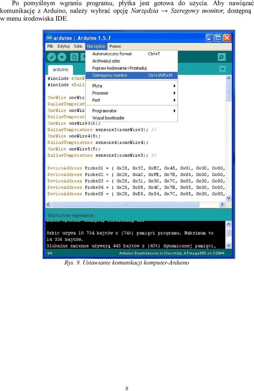Choose Szeregowy monitor menu item
The width and height of the screenshot is (254, 391).
[131, 75]
